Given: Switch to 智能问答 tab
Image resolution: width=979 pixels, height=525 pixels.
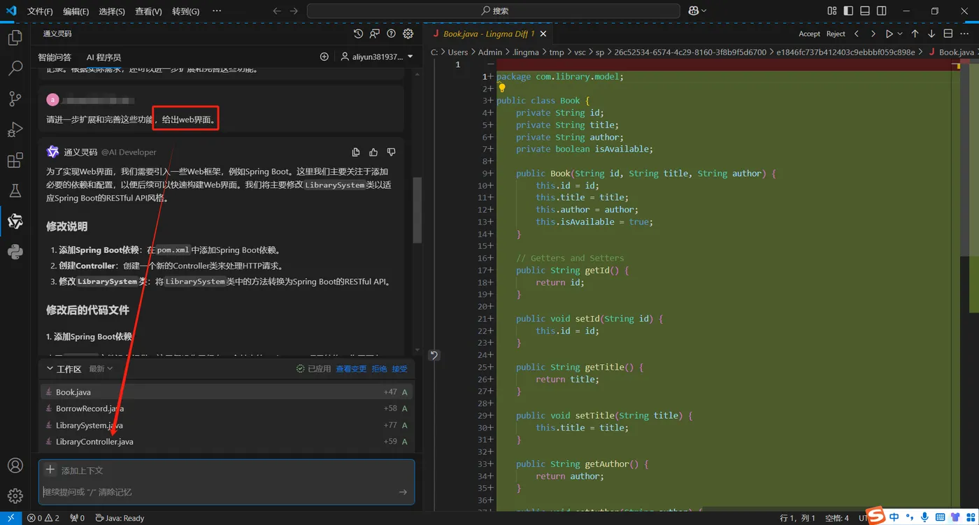Looking at the screenshot, I should pos(55,57).
